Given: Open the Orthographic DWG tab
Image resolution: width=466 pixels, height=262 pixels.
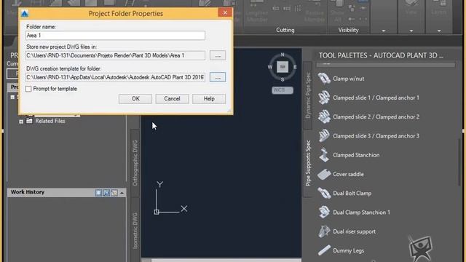Looking at the screenshot, I should (135, 163).
